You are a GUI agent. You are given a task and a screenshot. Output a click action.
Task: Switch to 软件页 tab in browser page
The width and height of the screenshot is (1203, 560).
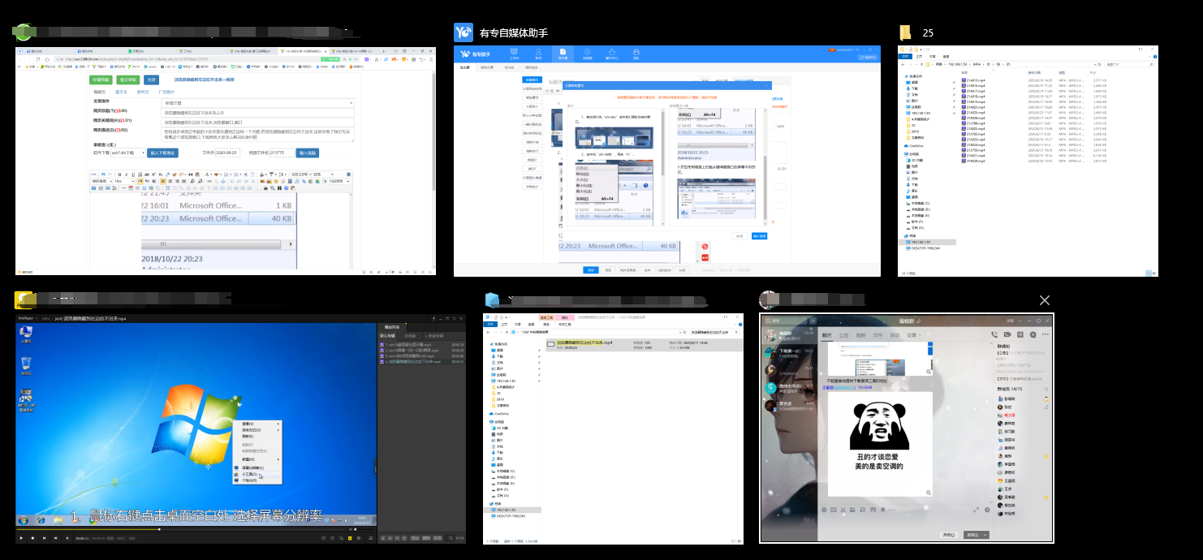[x=142, y=93]
